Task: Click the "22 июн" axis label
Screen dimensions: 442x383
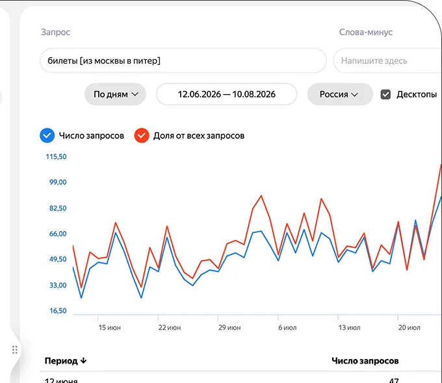Action: 170,328
